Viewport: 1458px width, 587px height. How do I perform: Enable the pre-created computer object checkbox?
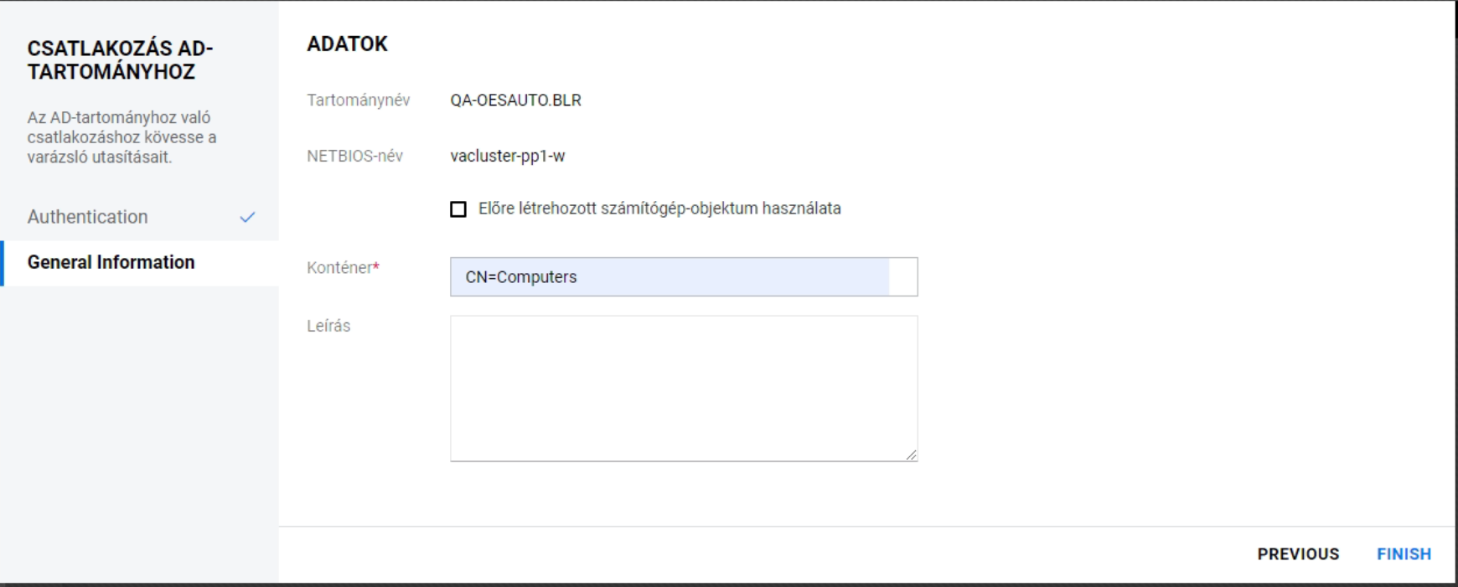[x=458, y=209]
